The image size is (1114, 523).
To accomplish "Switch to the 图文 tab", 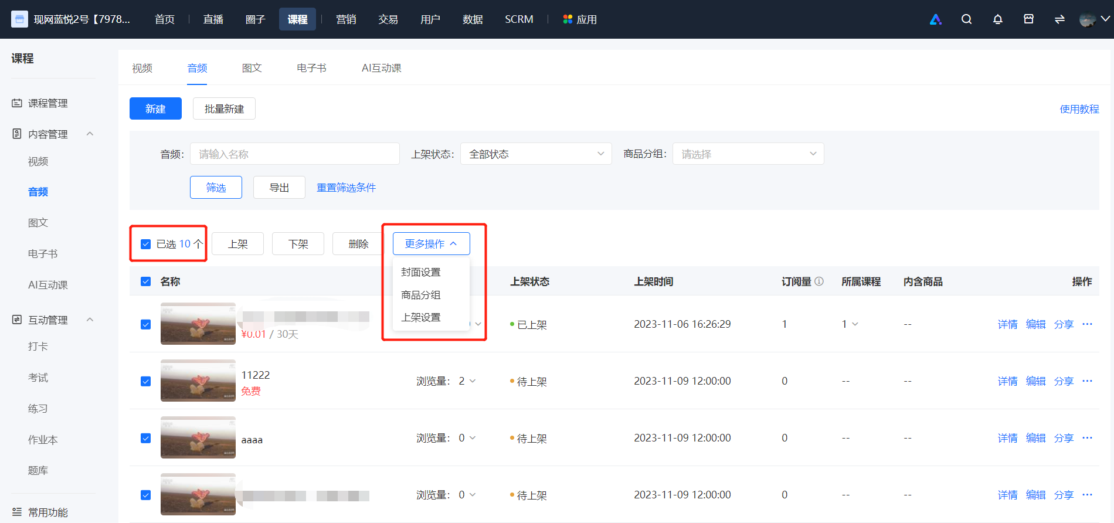I will tap(252, 68).
